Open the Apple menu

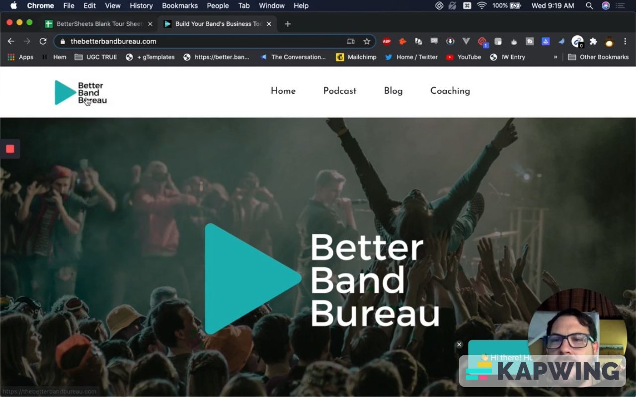[13, 5]
